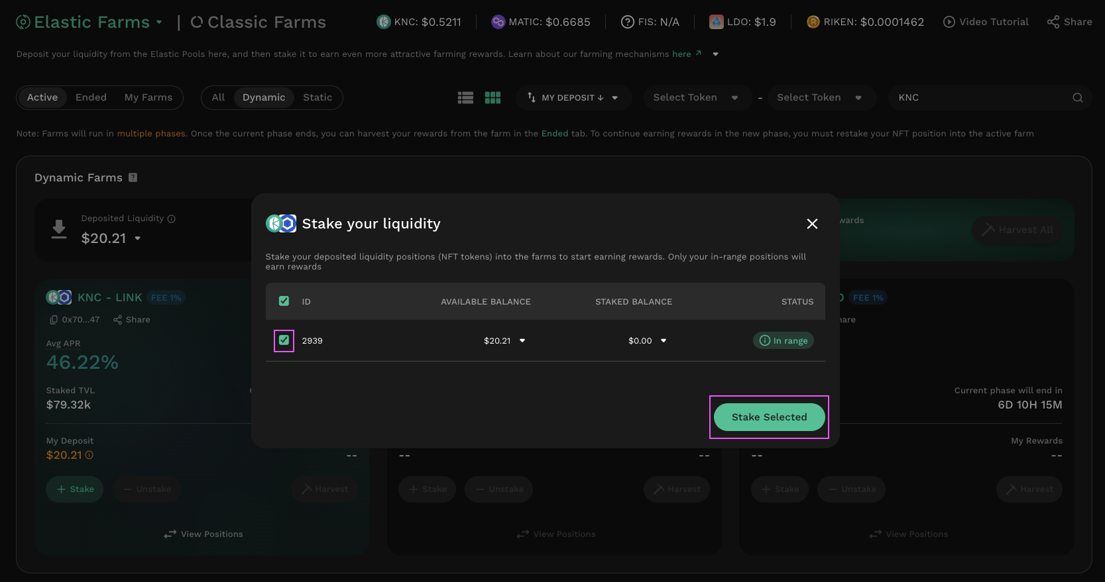Viewport: 1105px width, 582px height.
Task: Click the KNC search input field
Action: [x=980, y=98]
